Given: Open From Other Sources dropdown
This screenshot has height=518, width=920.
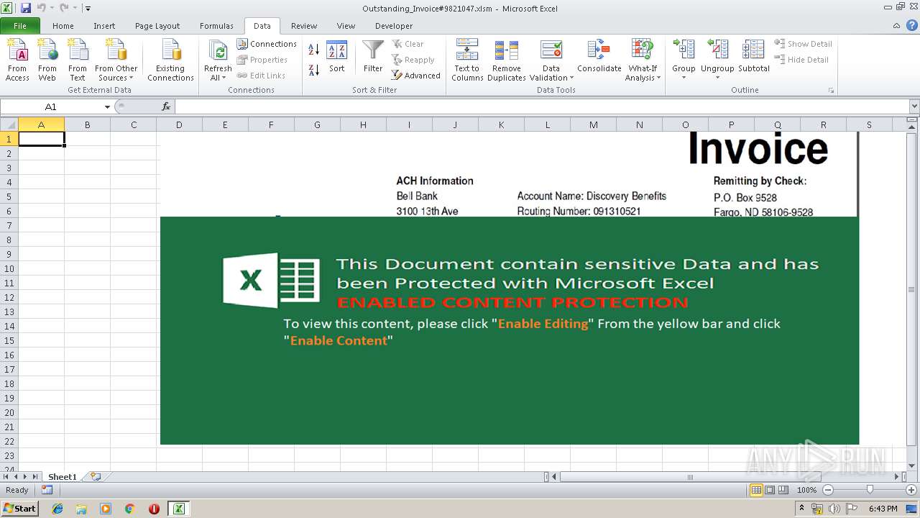Looking at the screenshot, I should coord(116,60).
